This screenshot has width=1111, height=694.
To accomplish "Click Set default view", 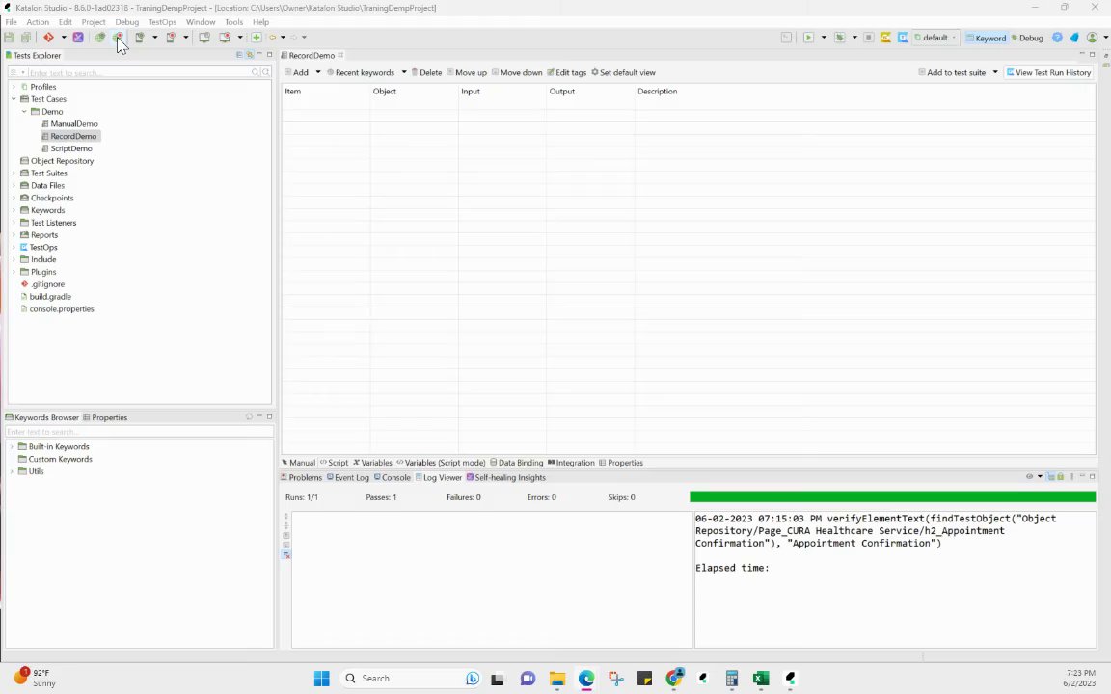I will coord(624,72).
